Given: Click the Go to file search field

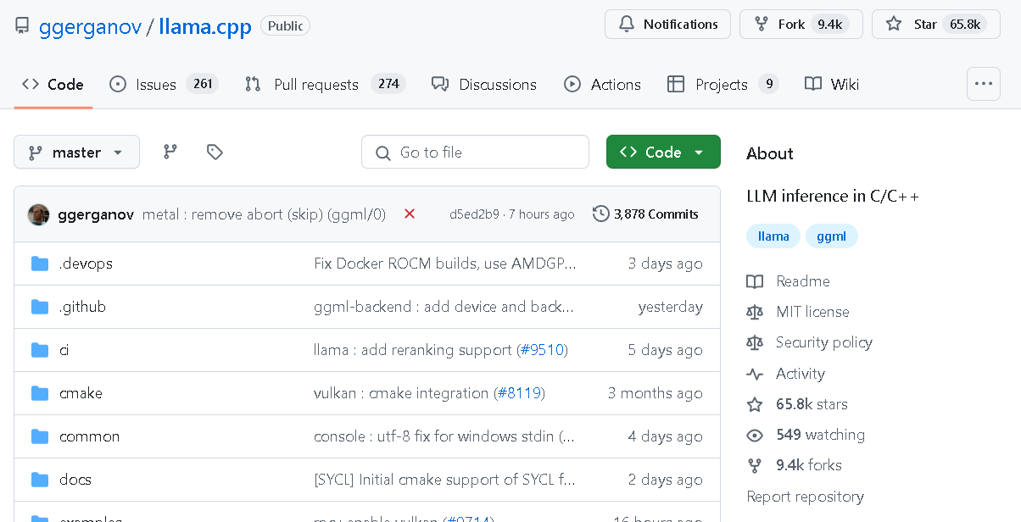Looking at the screenshot, I should click(x=475, y=153).
